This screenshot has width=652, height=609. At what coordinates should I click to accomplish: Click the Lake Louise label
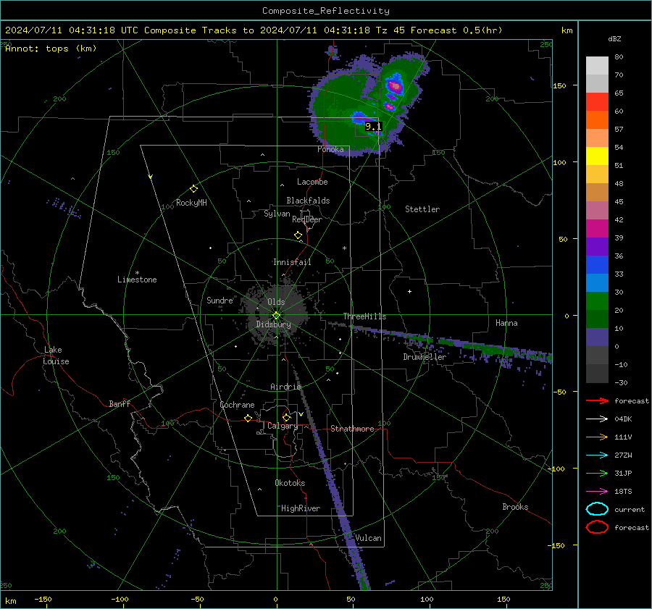(56, 356)
